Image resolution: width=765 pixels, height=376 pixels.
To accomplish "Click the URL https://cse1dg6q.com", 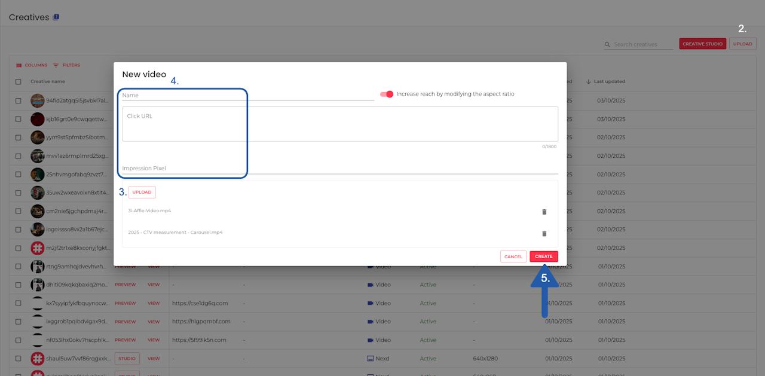I will coord(200,303).
